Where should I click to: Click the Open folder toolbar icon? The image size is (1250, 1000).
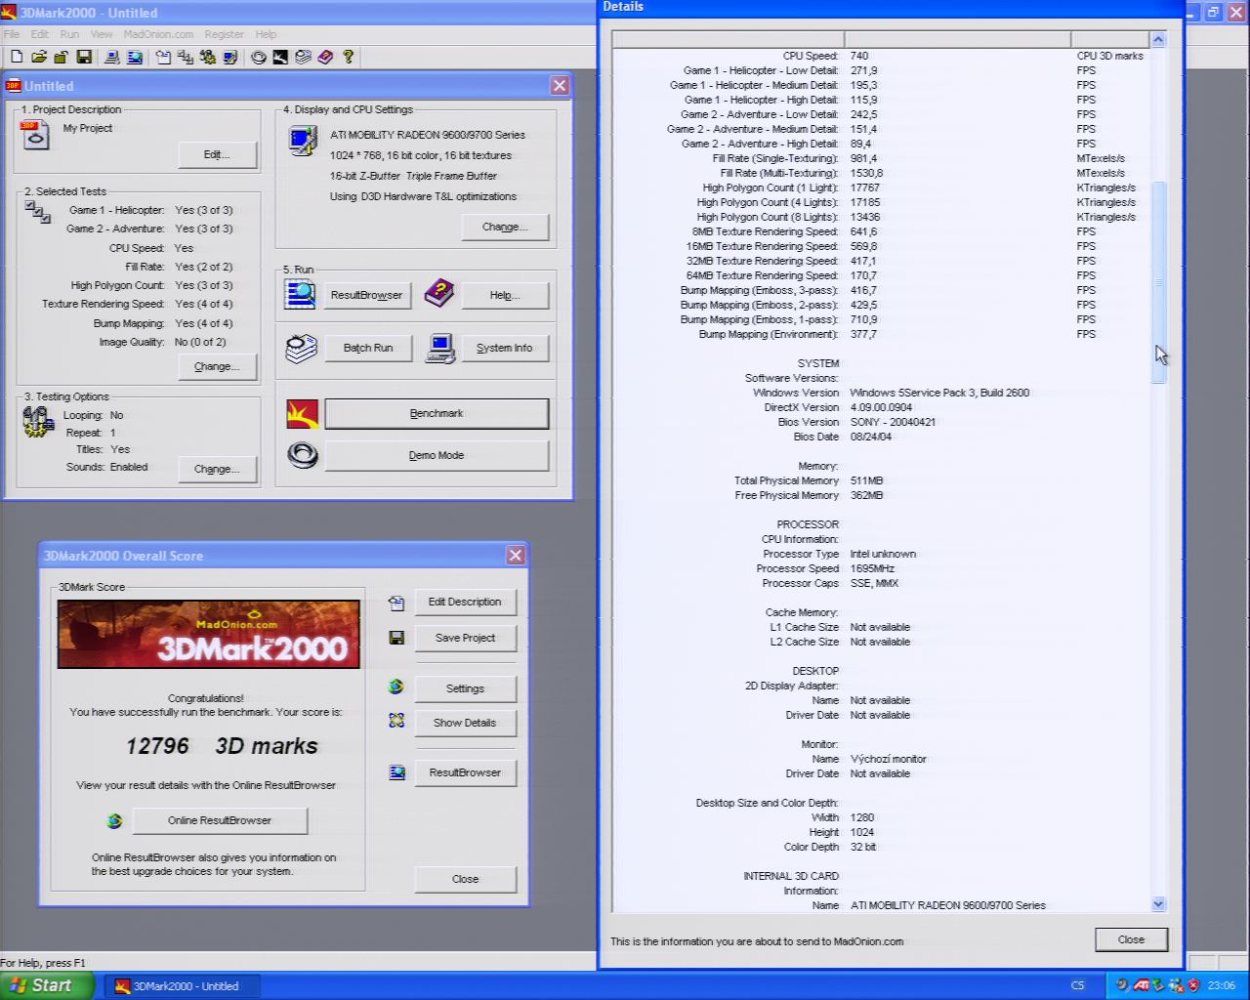tap(39, 58)
